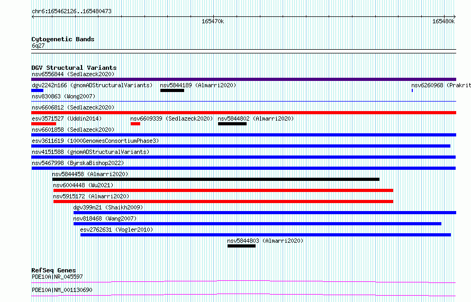471x302 pixels.
Task: Select the blue nsv4151588 variant bar
Action: click(243, 157)
